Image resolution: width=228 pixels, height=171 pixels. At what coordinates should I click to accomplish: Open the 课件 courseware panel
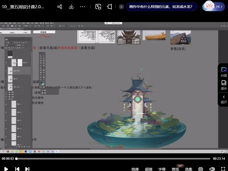point(224,85)
